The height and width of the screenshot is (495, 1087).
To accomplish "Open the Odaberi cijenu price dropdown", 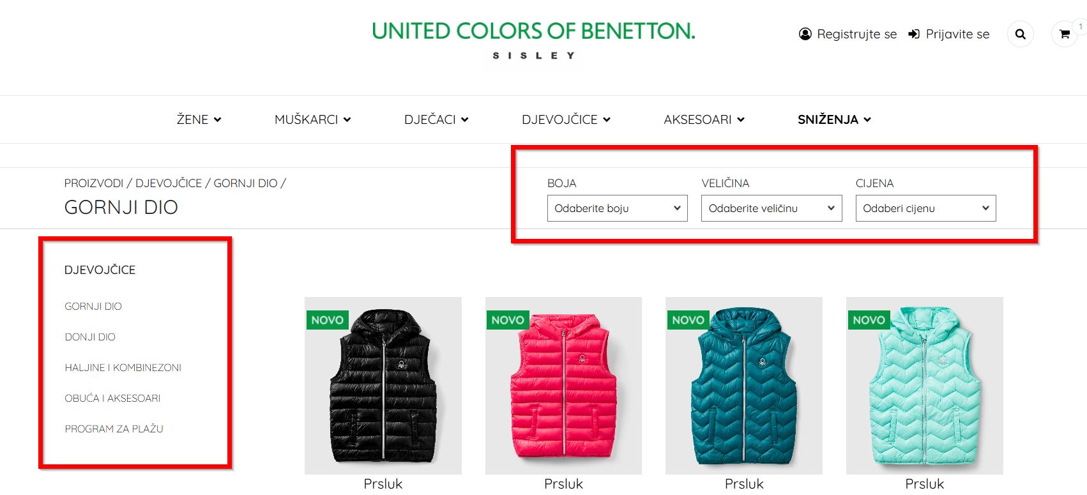I will (x=925, y=208).
